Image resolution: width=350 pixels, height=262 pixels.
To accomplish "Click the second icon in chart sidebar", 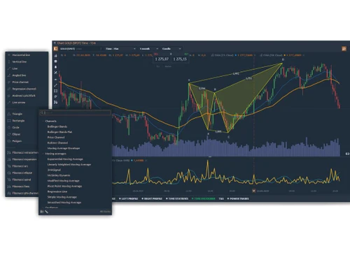I will pyautogui.click(x=55, y=61).
